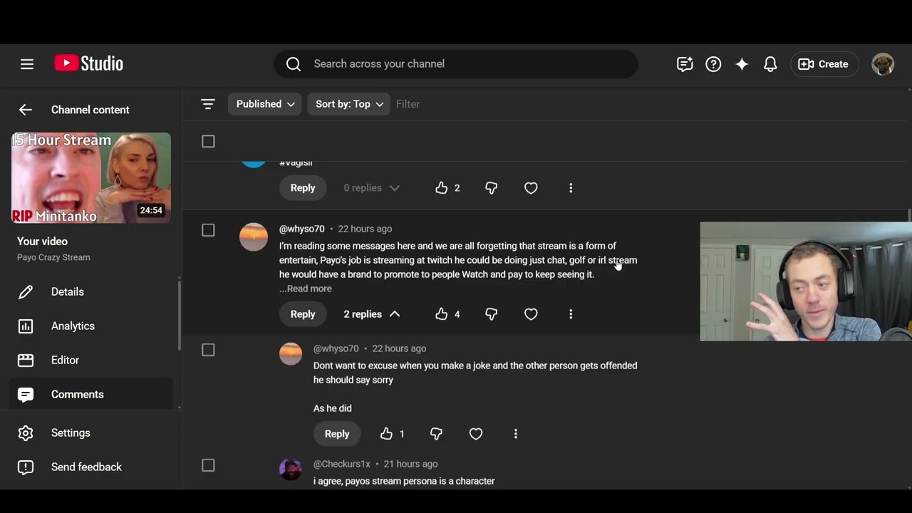Open @Checkurs1x commenter avatar
Viewport: 912px width, 513px height.
click(x=291, y=470)
